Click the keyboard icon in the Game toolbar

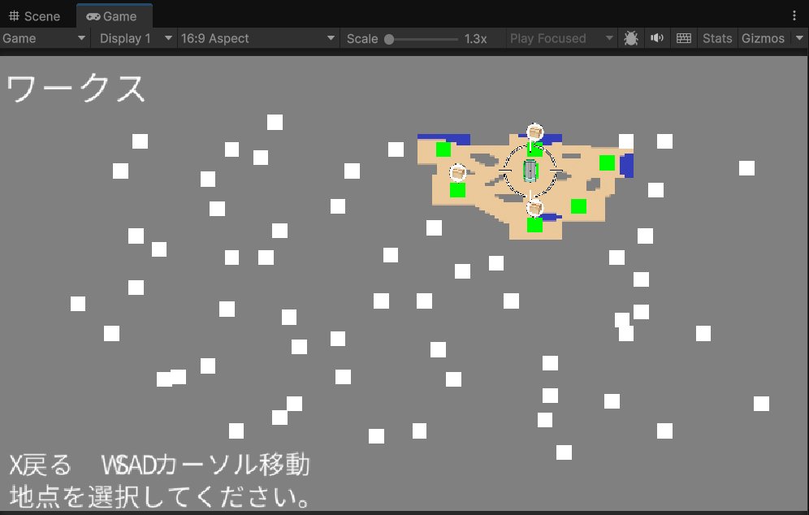click(x=684, y=38)
